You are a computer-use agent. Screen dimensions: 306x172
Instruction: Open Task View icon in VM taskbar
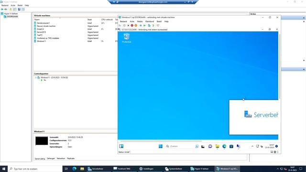click(x=203, y=146)
